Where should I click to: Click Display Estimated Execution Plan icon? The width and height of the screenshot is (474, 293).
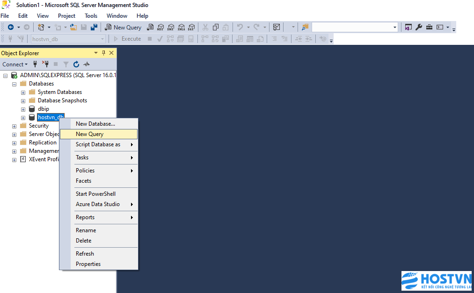pyautogui.click(x=170, y=39)
